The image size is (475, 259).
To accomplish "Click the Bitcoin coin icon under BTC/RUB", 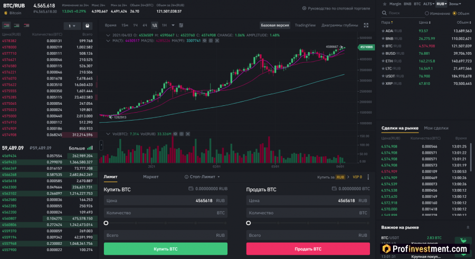I will [x=5, y=13].
